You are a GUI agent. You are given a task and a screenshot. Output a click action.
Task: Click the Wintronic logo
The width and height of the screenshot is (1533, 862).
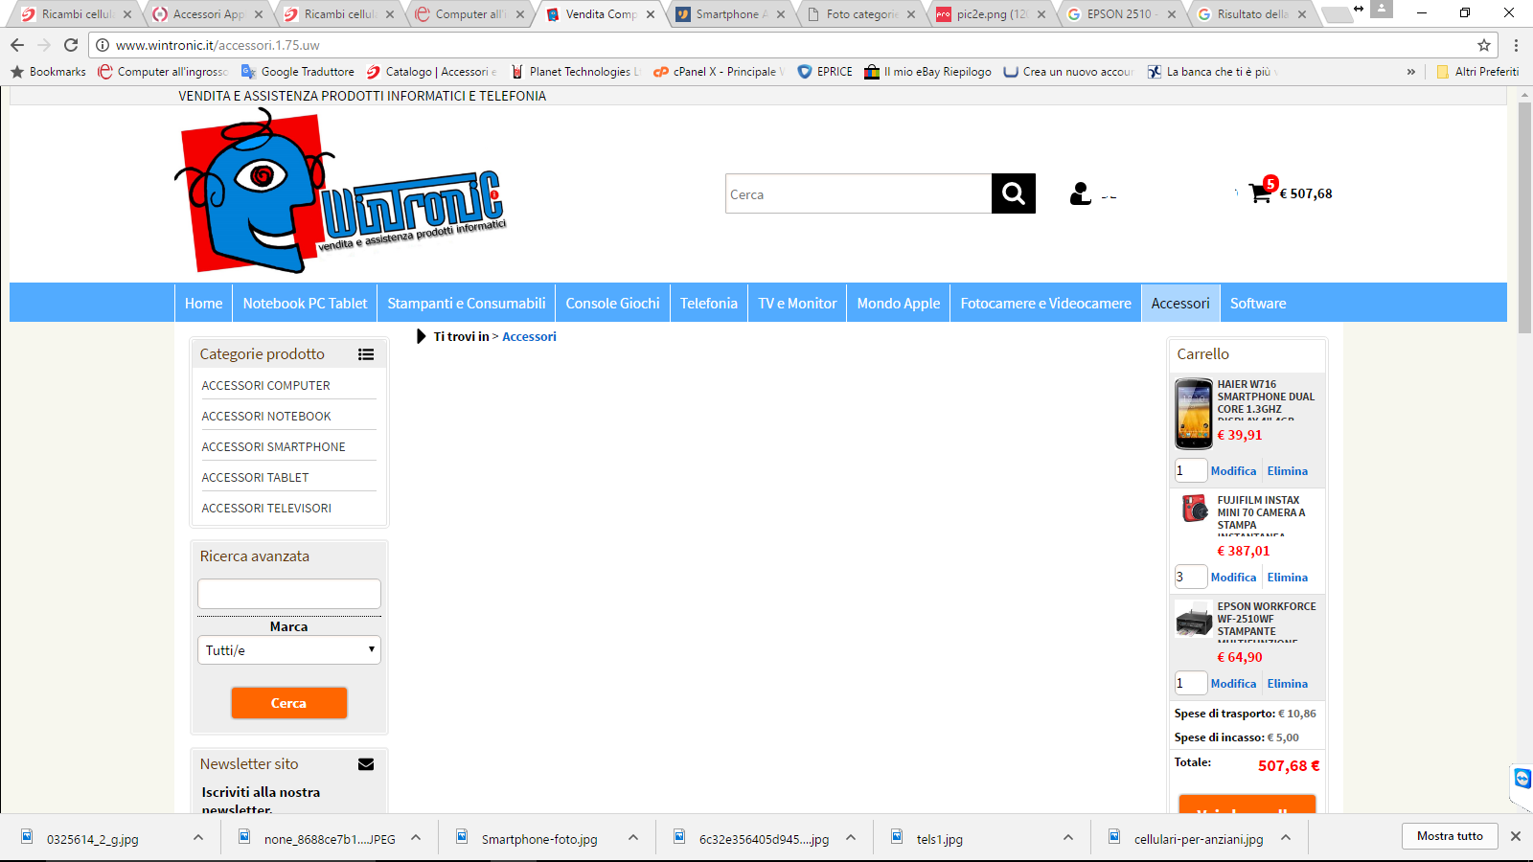[x=340, y=192]
